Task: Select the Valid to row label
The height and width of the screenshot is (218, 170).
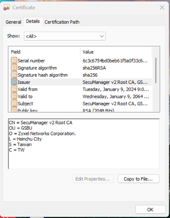Action: [25, 96]
